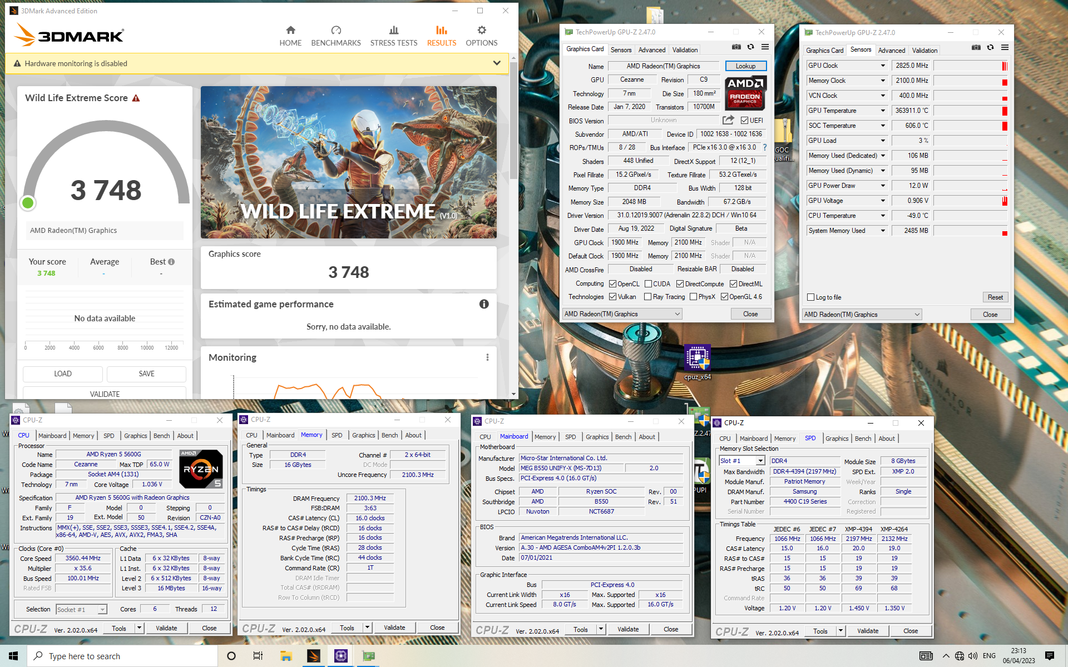Open the SPD tab in CPU-Z Memory window
Viewport: 1068px width, 667px height.
337,435
